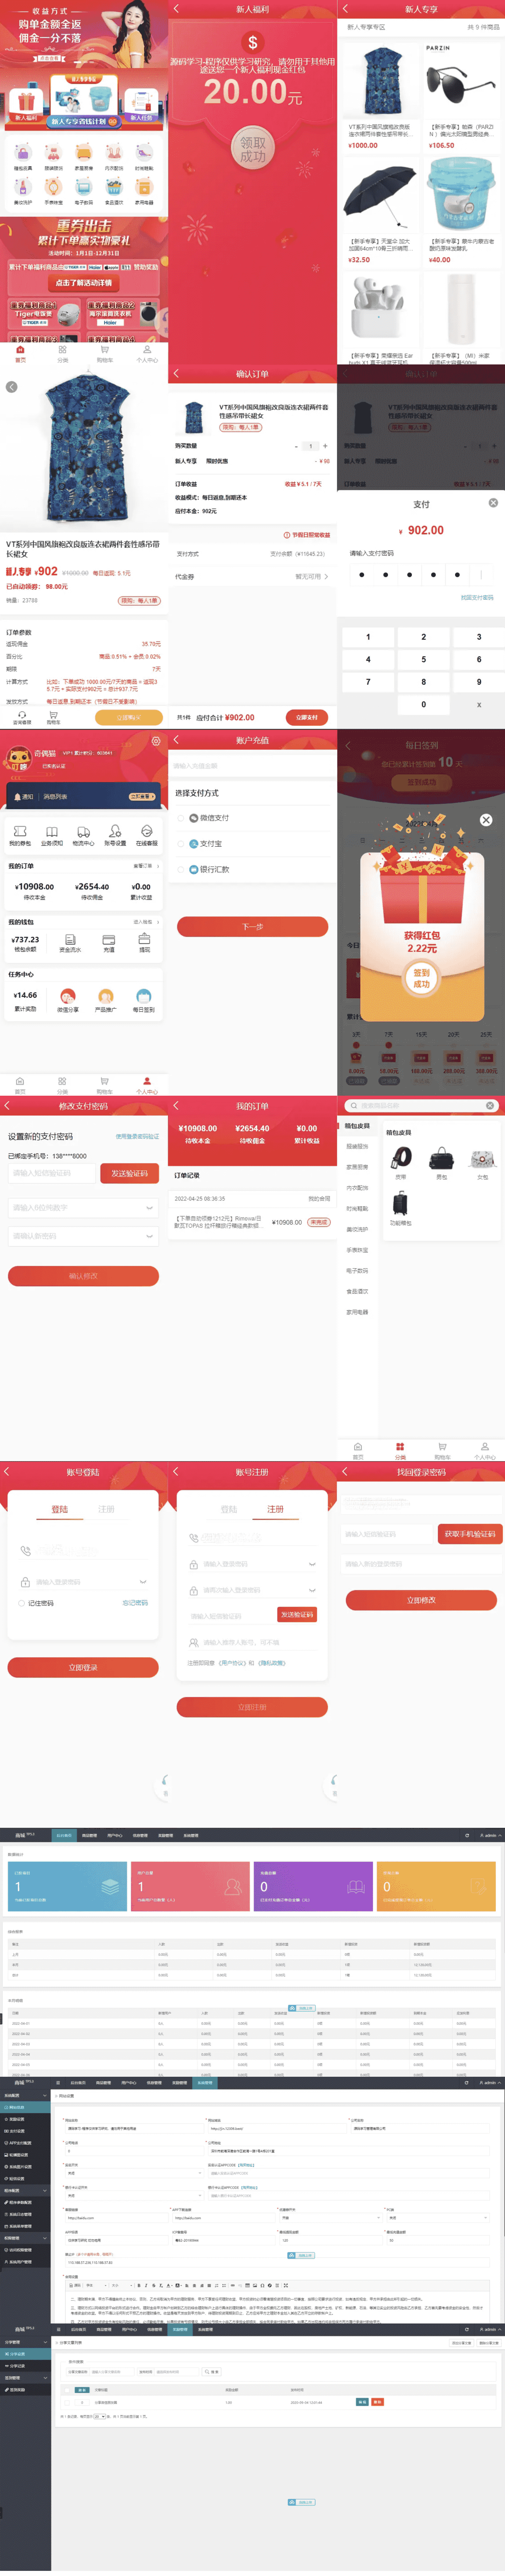Click the 请输入充值金额 input field
The width and height of the screenshot is (505, 2576).
click(x=252, y=766)
